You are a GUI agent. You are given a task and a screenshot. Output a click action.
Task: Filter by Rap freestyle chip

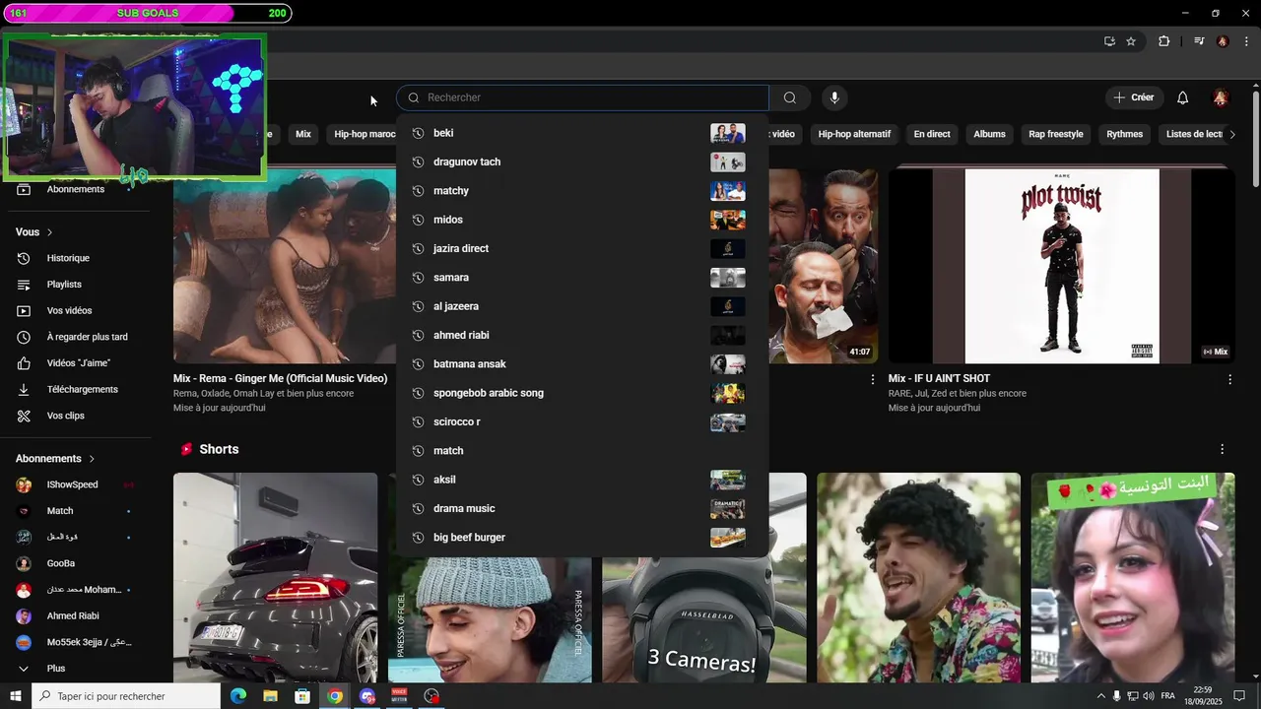[x=1056, y=134]
